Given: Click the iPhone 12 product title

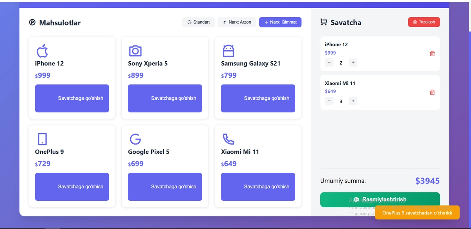Looking at the screenshot, I should click(x=49, y=63).
